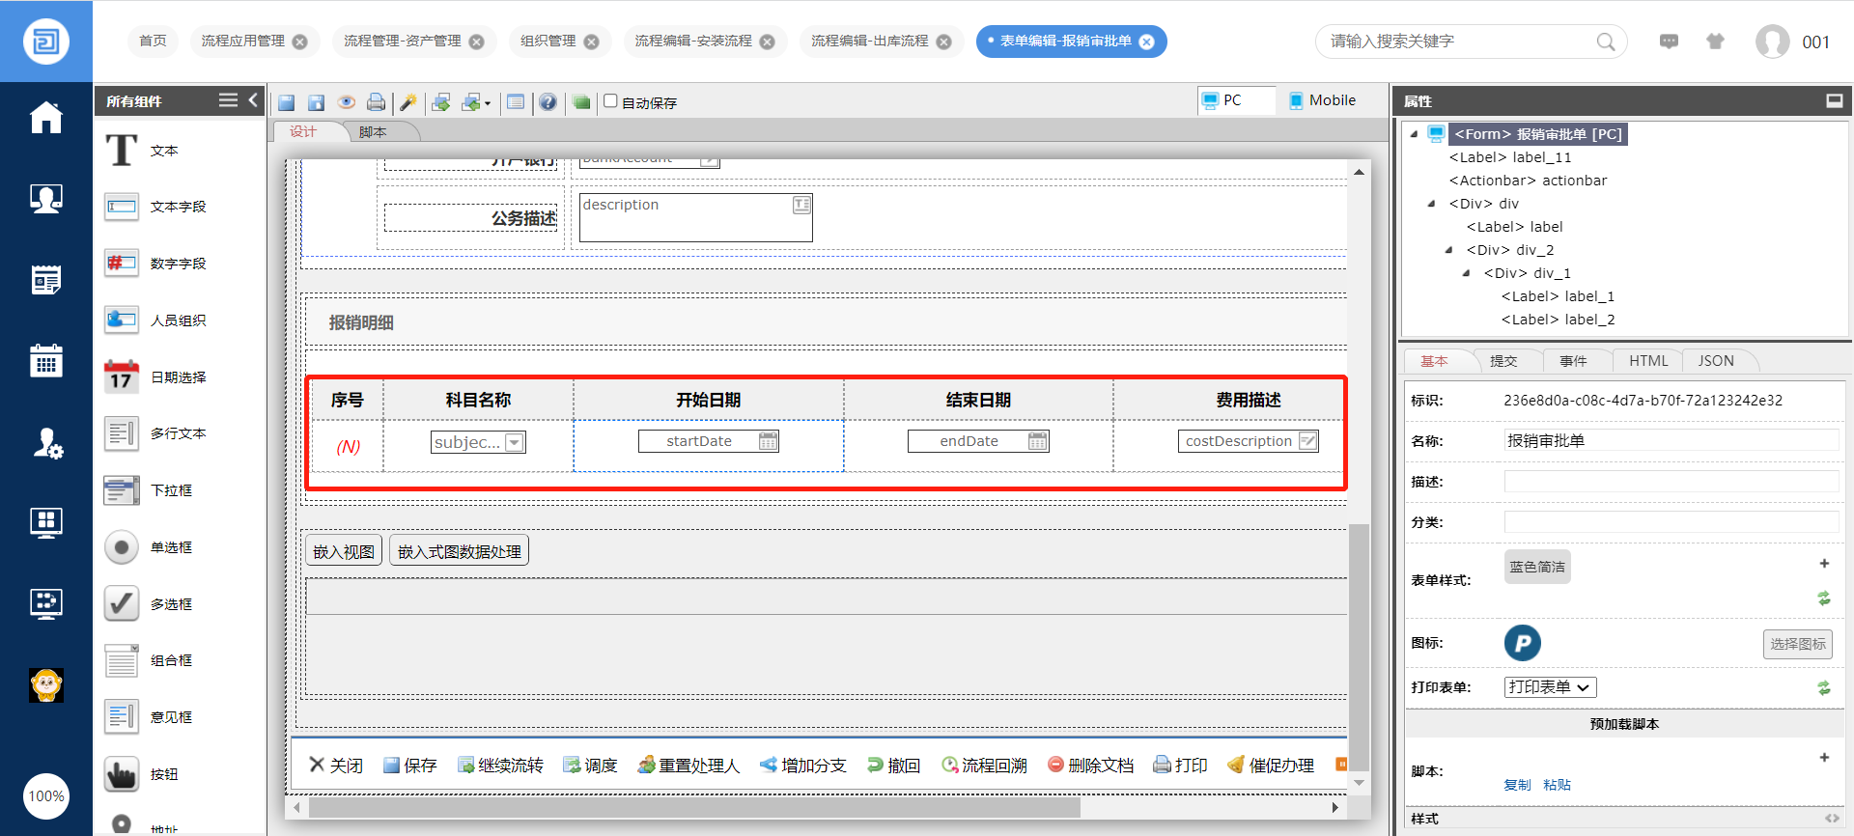Open the blue help question-mark icon
This screenshot has height=836, width=1854.
(548, 102)
